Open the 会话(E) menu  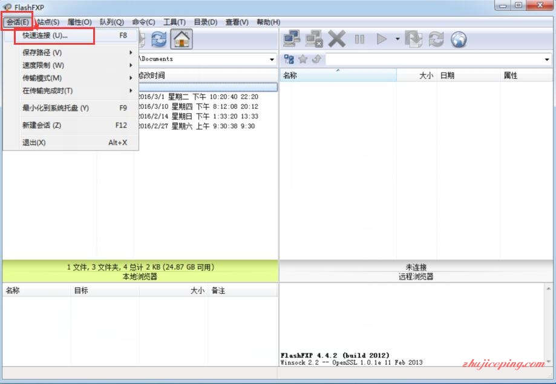18,22
